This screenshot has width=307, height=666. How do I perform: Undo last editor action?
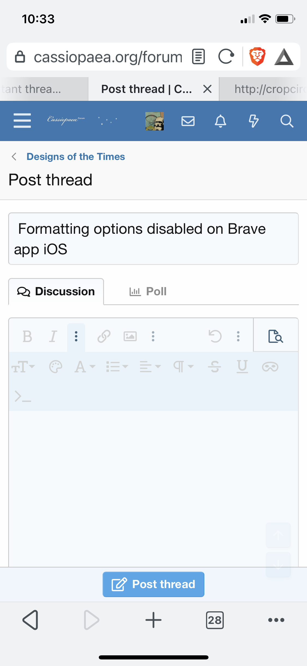215,336
